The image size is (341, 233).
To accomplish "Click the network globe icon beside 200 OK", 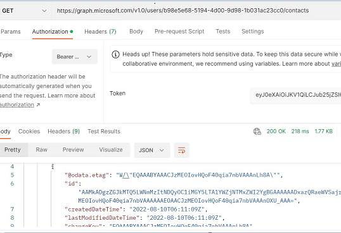I will pyautogui.click(x=257, y=131).
